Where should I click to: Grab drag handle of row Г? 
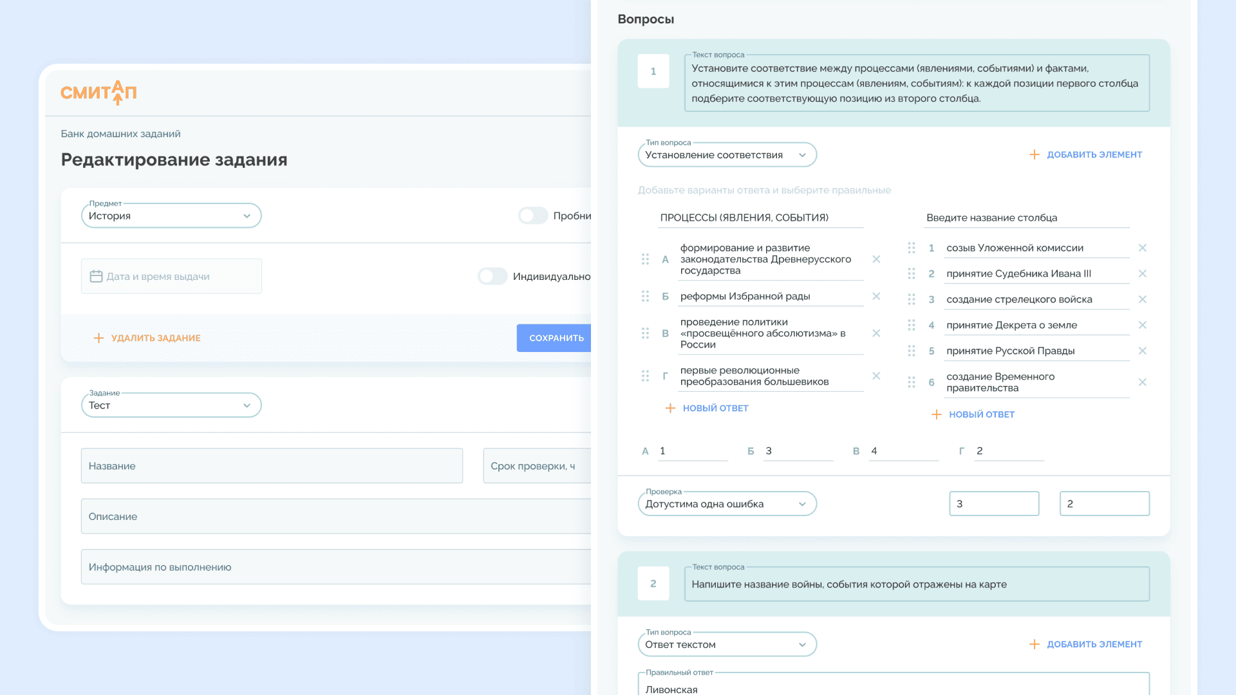point(645,376)
